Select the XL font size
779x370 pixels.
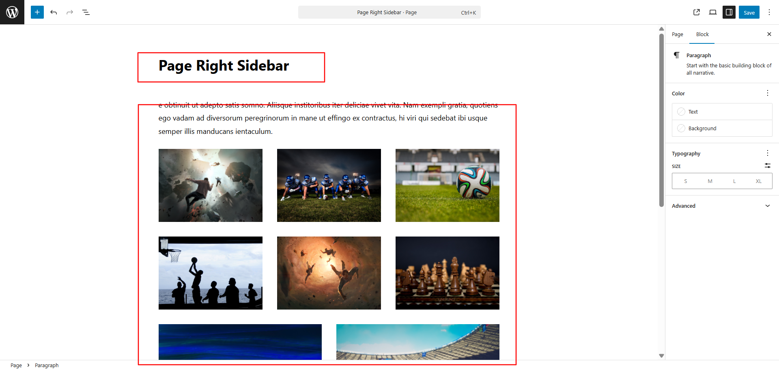point(759,181)
